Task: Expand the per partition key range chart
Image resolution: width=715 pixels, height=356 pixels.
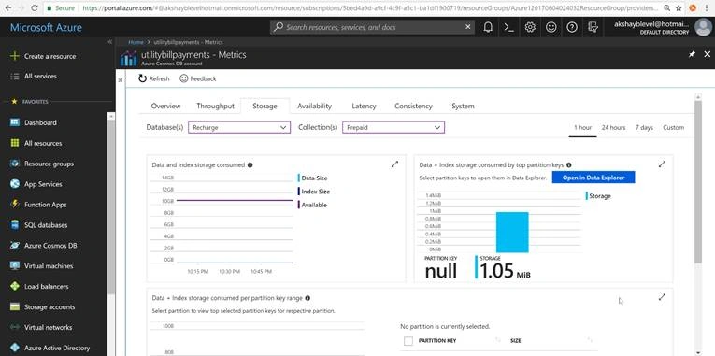Action: pyautogui.click(x=662, y=297)
